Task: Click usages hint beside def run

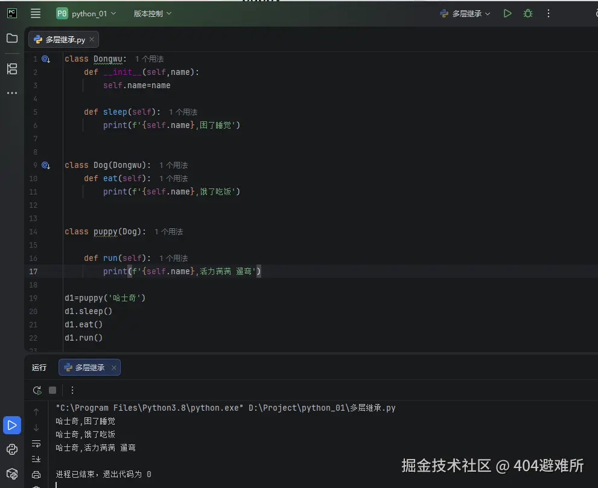Action: click(174, 258)
